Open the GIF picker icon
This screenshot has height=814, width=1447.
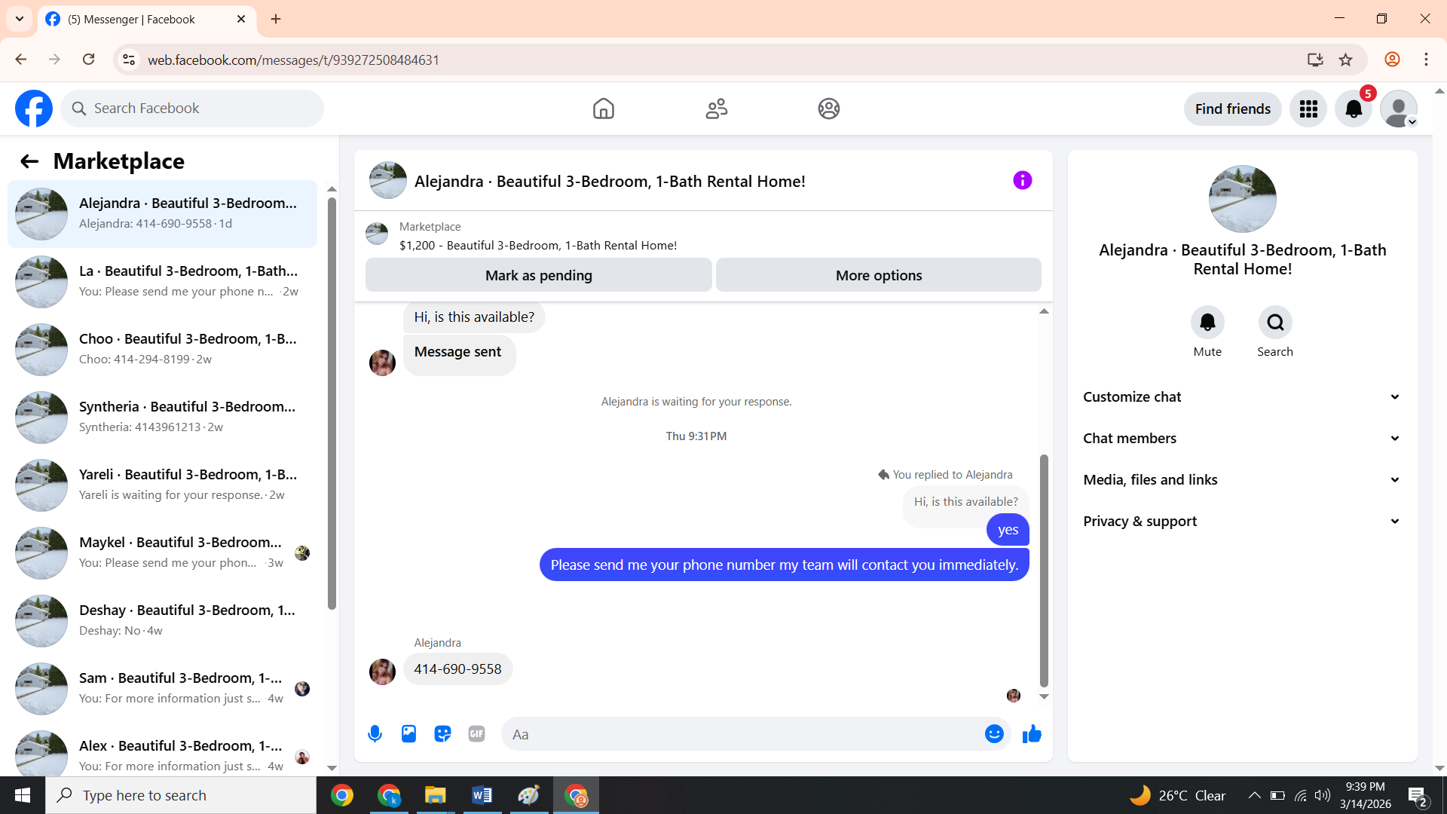476,733
